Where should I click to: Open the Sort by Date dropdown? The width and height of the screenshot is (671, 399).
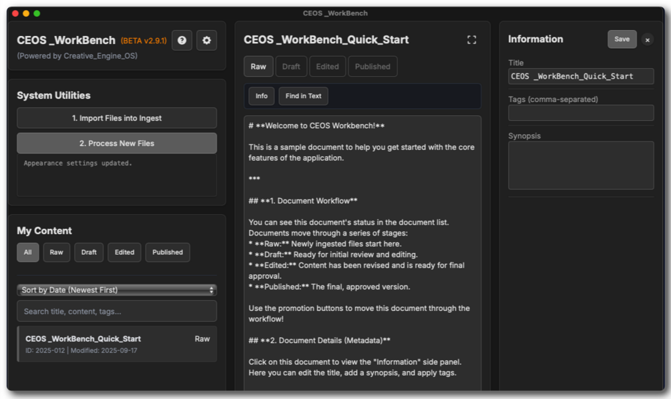(117, 290)
